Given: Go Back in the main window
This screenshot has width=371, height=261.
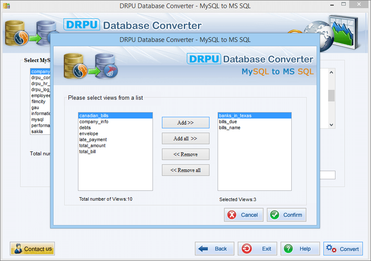Looking at the screenshot, I should click(x=214, y=249).
